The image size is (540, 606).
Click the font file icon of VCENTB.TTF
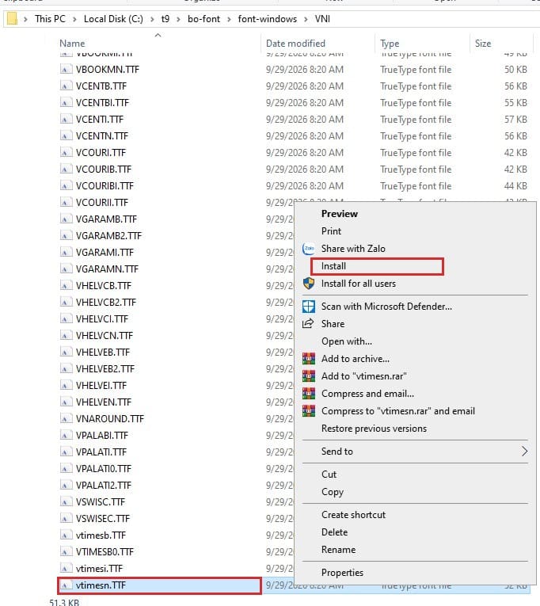coord(66,86)
